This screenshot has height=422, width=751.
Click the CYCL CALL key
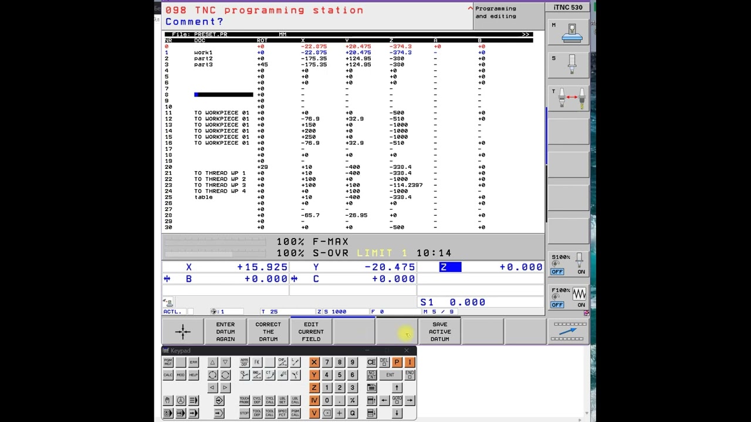tap(270, 400)
